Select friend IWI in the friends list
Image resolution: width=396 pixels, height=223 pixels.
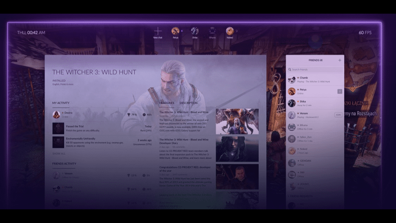[315, 174]
